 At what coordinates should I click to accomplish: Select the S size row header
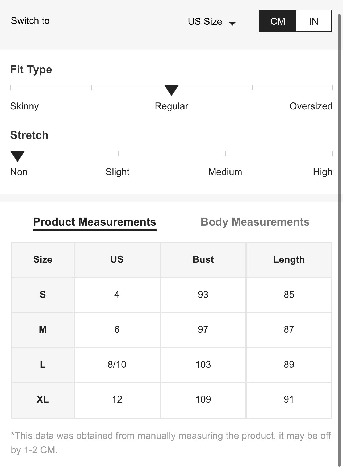(x=43, y=295)
